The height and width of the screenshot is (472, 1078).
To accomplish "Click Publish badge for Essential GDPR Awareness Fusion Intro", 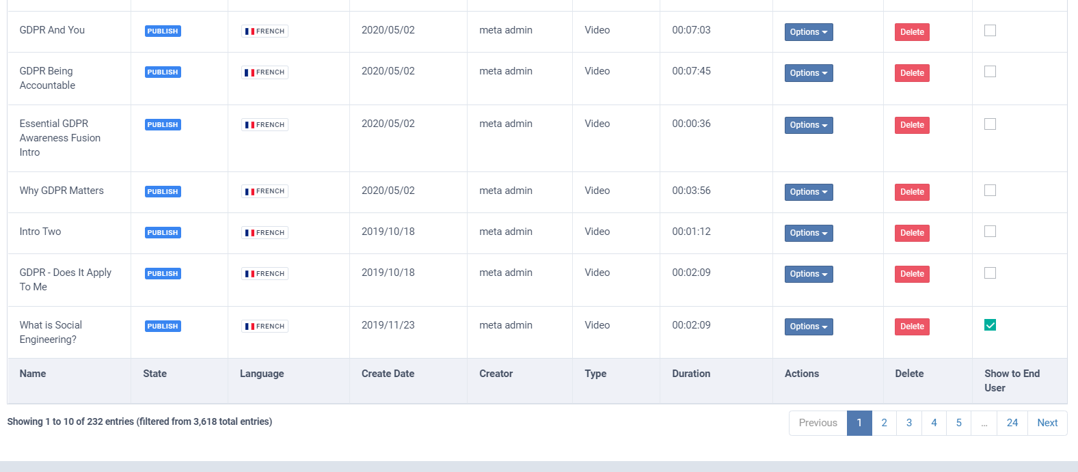I will (x=163, y=125).
